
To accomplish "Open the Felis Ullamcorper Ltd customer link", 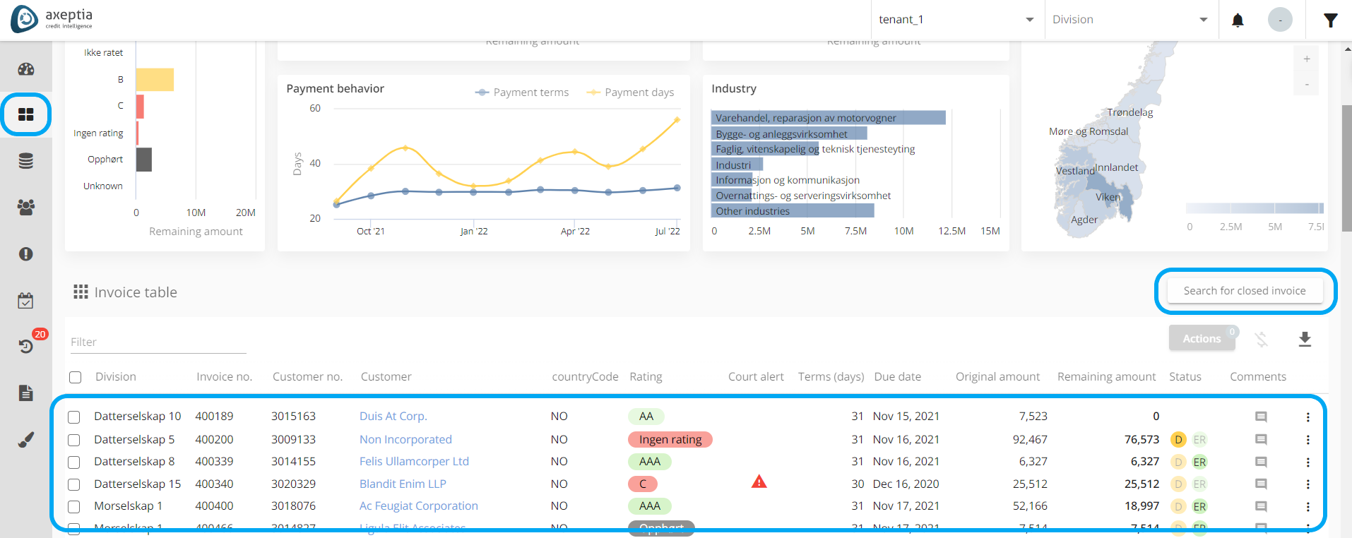I will click(414, 462).
